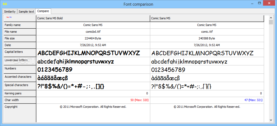Select the Compare tab
This screenshot has height=126, width=277.
[x=43, y=11]
